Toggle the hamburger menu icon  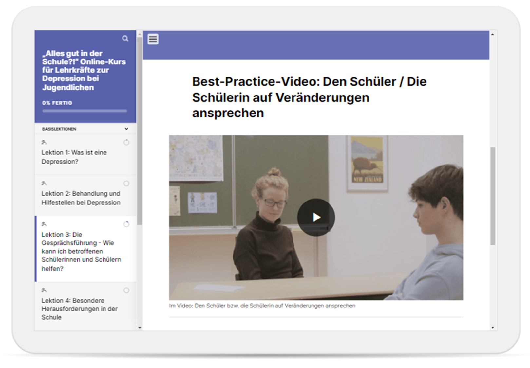(x=153, y=39)
